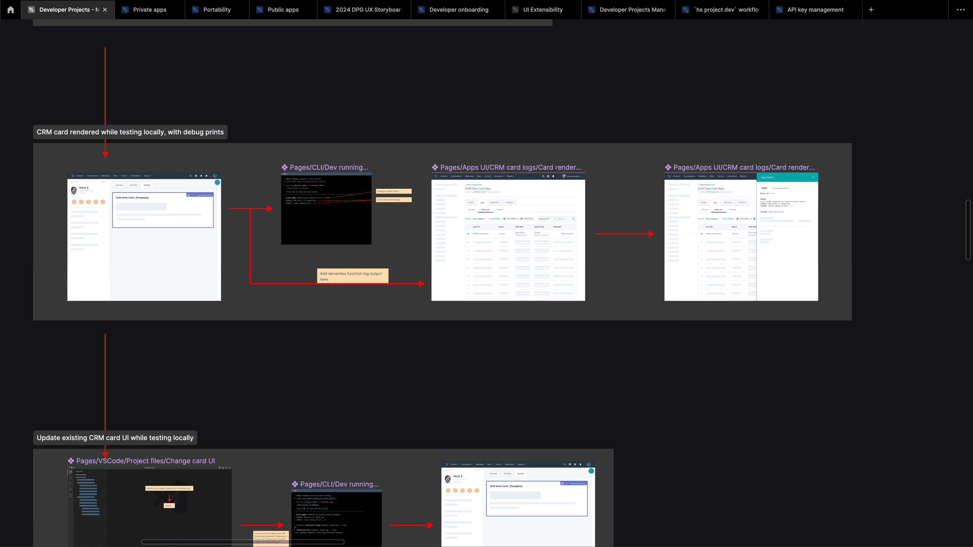Select the 'CRM card rendered while testing locally' section label
This screenshot has height=547, width=973.
coord(130,132)
